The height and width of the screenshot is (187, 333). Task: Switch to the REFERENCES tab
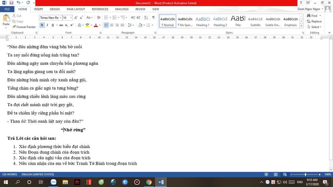point(100,9)
